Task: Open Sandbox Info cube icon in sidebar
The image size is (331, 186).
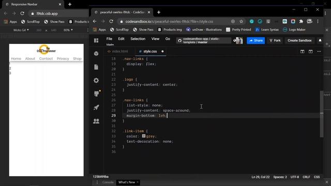Action: coord(96,54)
